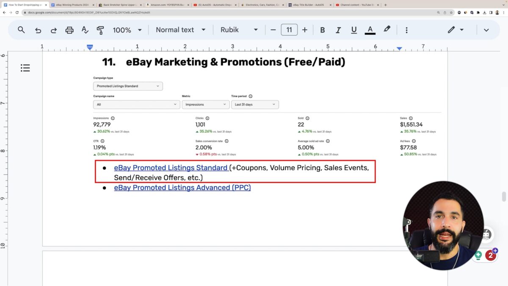Bookmark this page with the star
The image size is (508, 286).
[451, 13]
